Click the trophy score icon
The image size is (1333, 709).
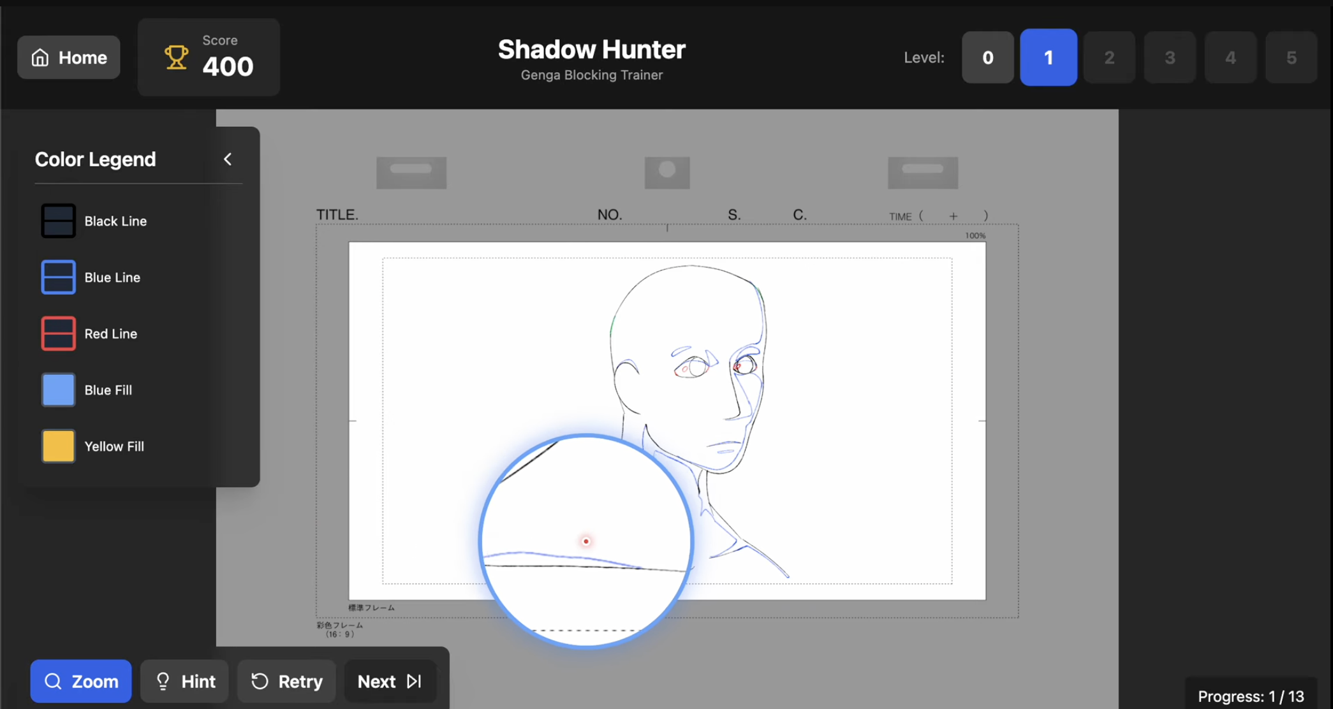point(176,57)
